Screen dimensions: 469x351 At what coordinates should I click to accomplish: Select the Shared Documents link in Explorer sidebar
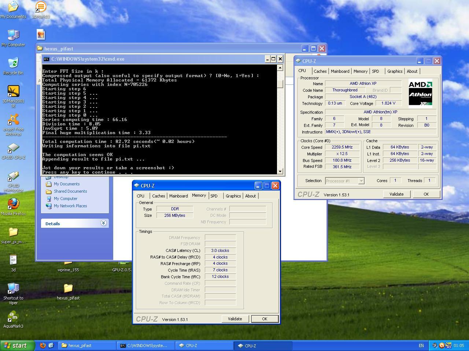70,191
